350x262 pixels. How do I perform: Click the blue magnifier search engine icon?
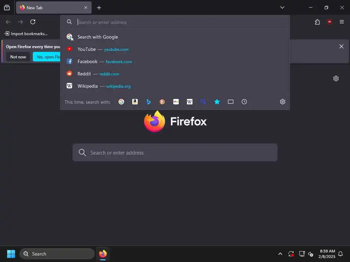click(203, 102)
